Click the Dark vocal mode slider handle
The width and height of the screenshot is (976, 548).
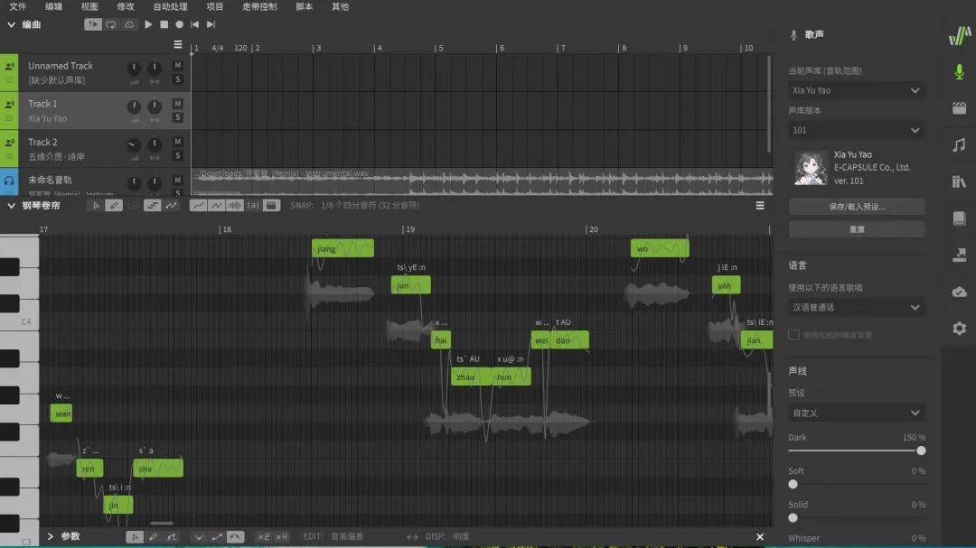point(921,450)
